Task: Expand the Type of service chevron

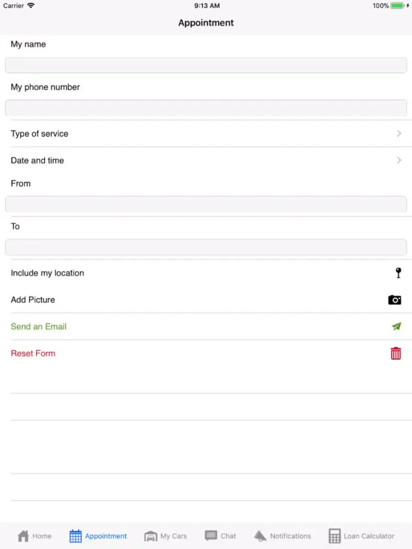Action: (x=399, y=133)
